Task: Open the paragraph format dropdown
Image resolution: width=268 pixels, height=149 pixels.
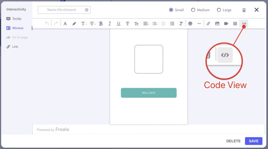Action: (93, 24)
